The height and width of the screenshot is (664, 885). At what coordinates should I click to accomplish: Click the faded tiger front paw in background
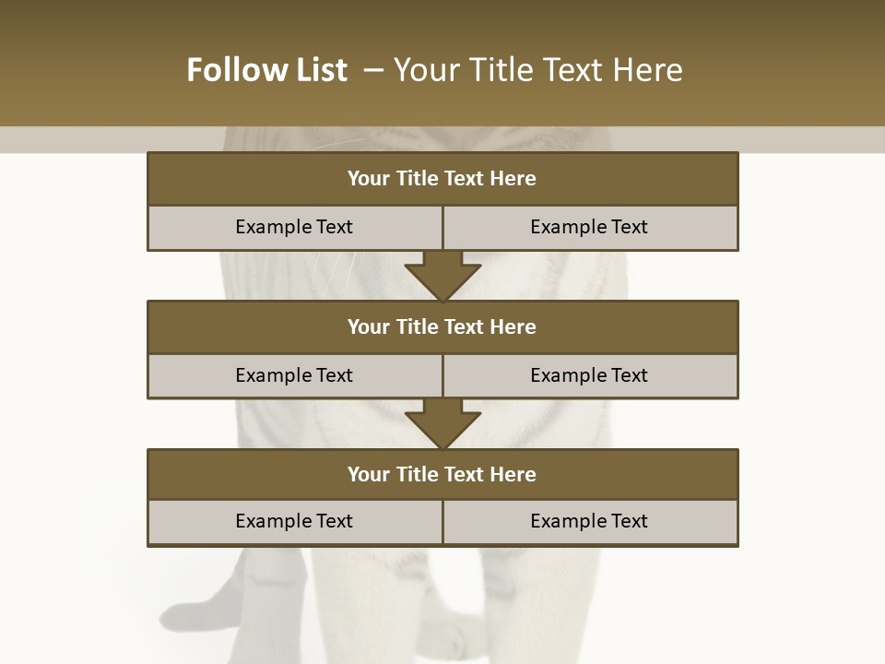(x=446, y=638)
